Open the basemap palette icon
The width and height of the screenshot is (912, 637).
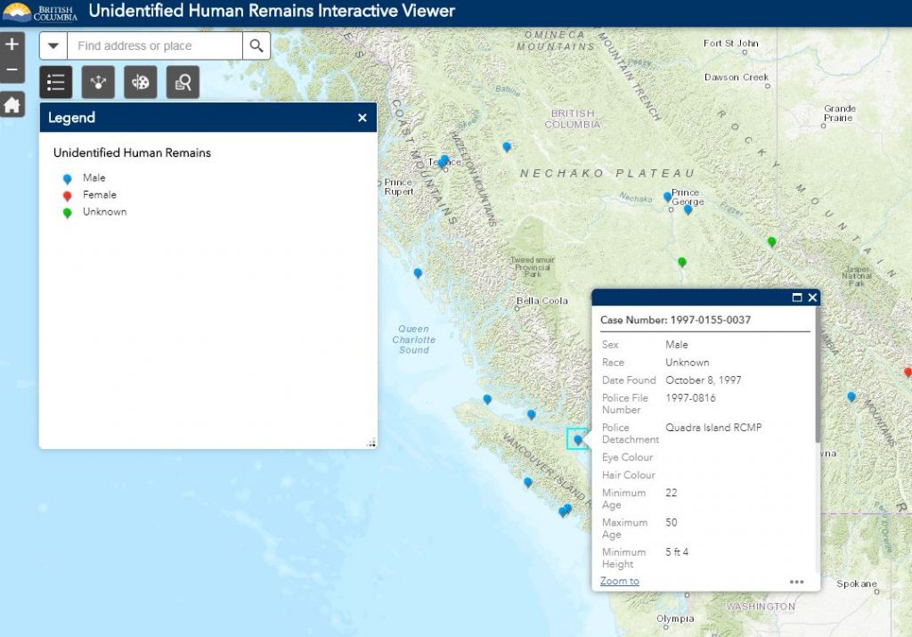tap(140, 81)
